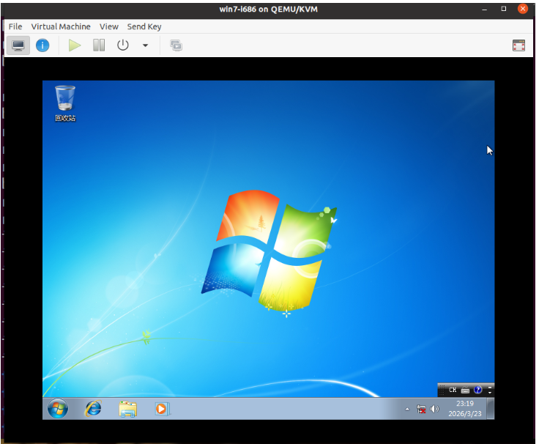Click the Show desktop button
The height and width of the screenshot is (444, 539).
pyautogui.click(x=491, y=409)
